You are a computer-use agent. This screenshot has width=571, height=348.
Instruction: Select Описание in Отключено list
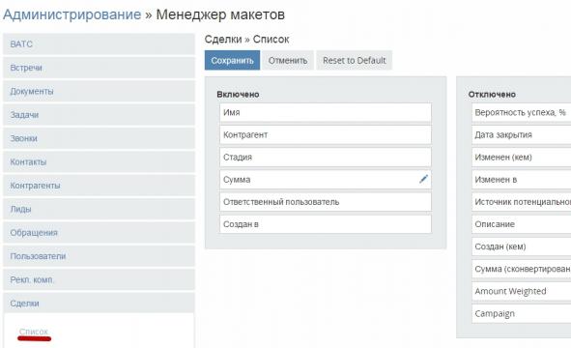pos(522,224)
